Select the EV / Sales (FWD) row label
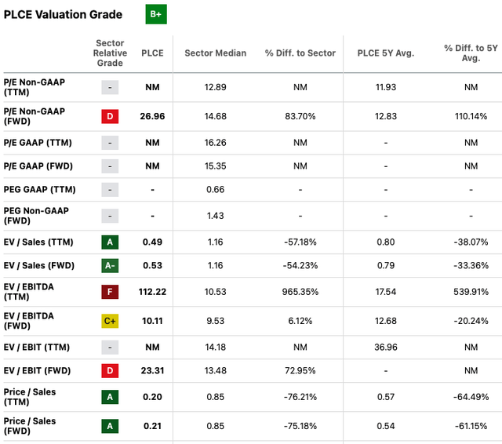Screen dimensions: 502x444 [39, 265]
